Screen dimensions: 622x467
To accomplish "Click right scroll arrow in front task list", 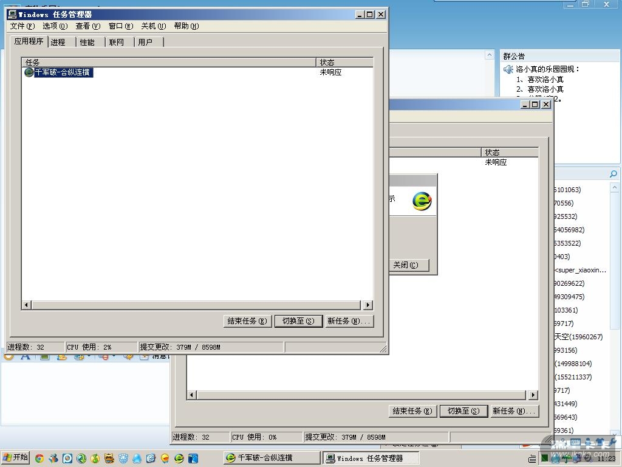I will [367, 305].
